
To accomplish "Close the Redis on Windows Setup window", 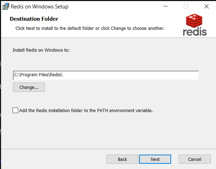I will (x=206, y=6).
